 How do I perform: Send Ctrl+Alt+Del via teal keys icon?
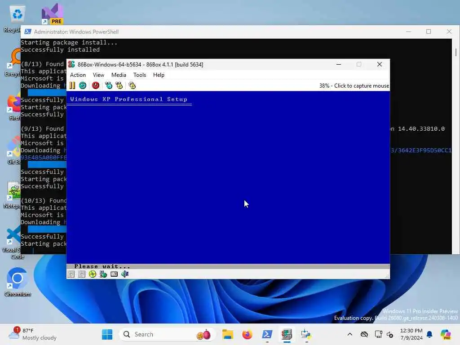109,85
